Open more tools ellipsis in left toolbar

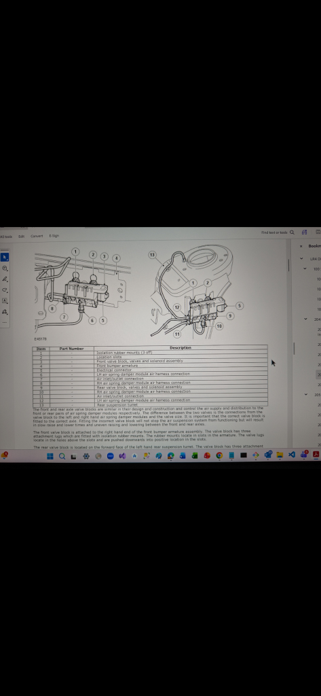coord(5,322)
